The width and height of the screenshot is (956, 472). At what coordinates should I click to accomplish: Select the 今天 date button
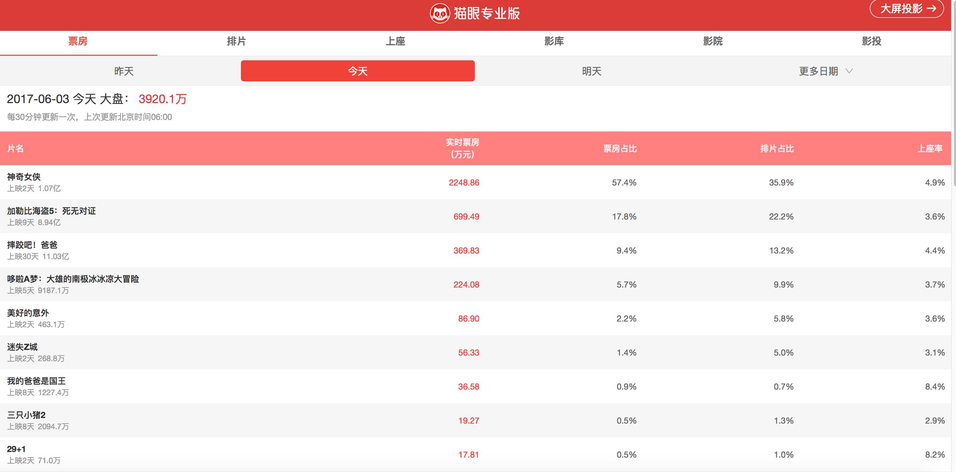(x=357, y=71)
